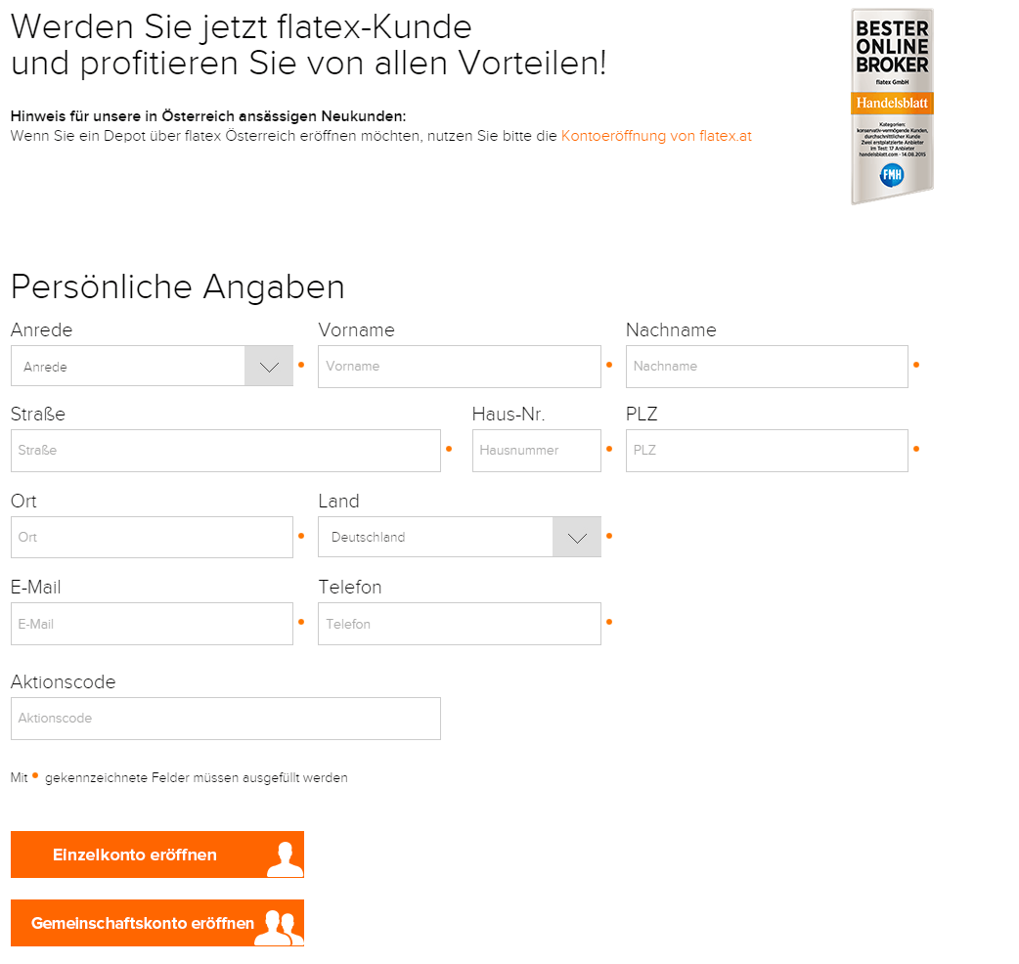Image resolution: width=1019 pixels, height=964 pixels.
Task: Open the Kontoeröffnung von flatex.at link
Action: click(x=656, y=136)
